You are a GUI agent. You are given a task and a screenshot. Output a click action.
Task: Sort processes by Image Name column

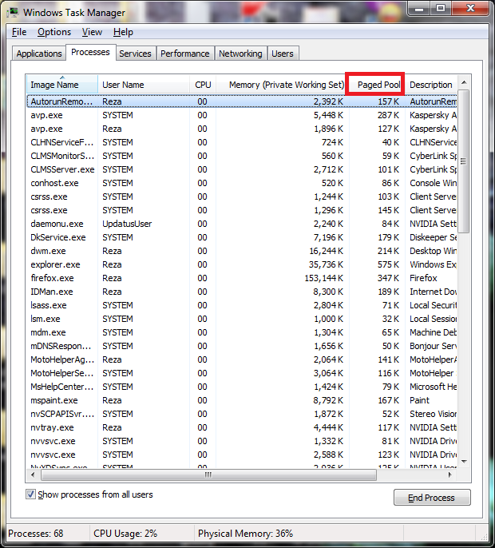coord(54,85)
